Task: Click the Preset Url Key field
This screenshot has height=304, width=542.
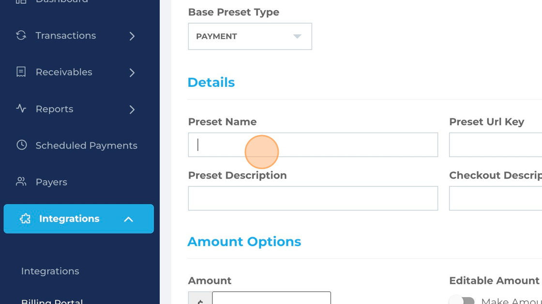Action: (x=496, y=145)
